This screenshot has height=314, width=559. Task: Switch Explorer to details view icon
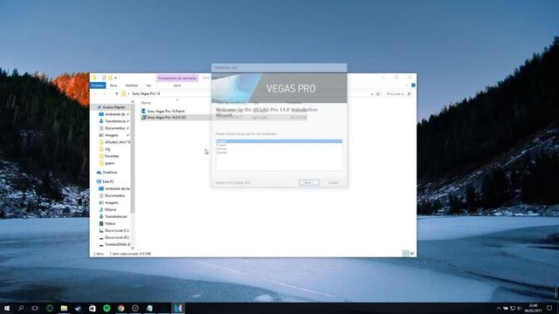405,253
